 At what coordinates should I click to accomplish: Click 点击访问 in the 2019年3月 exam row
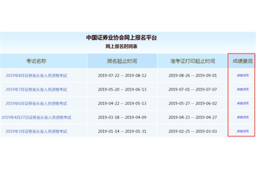[x=243, y=131]
